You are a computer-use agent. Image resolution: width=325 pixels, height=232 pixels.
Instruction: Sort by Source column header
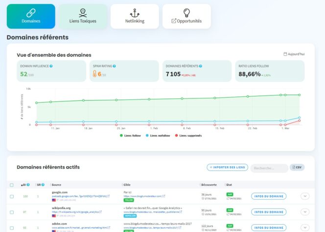point(56,185)
